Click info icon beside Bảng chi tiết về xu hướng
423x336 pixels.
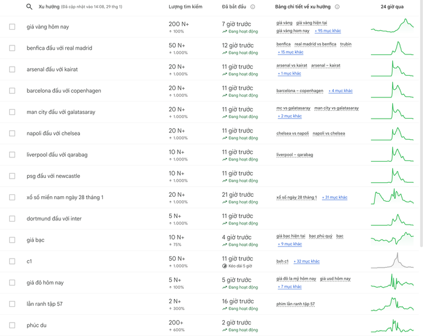[x=337, y=7]
